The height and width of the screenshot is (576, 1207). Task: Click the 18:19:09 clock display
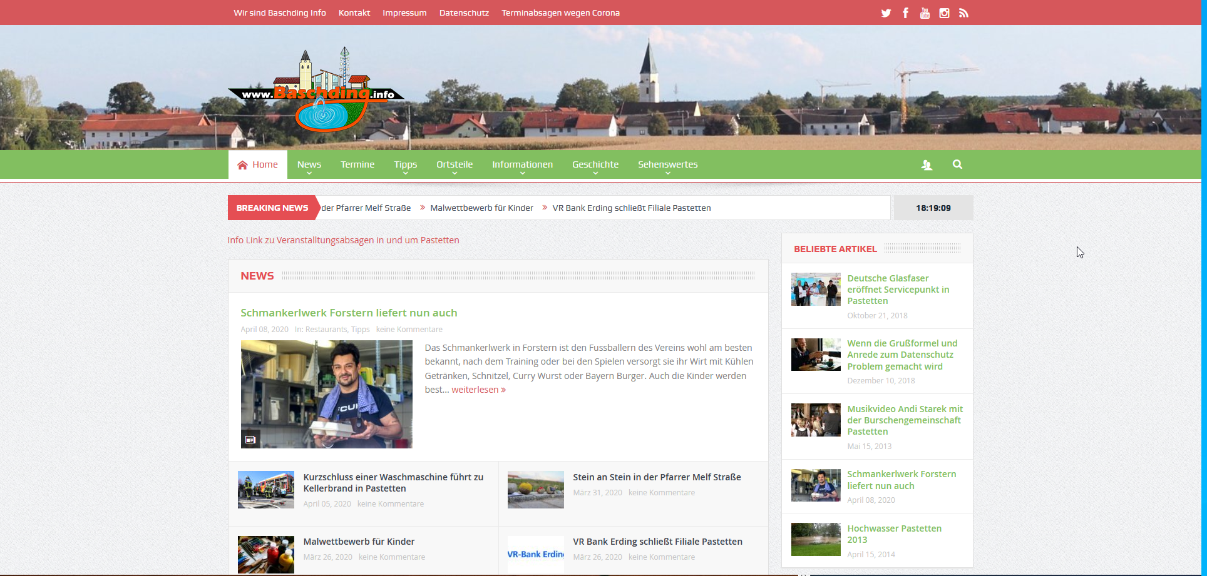pos(933,208)
